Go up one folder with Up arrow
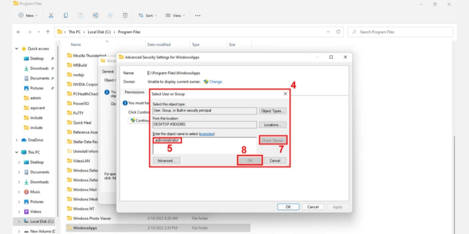 pos(47,32)
